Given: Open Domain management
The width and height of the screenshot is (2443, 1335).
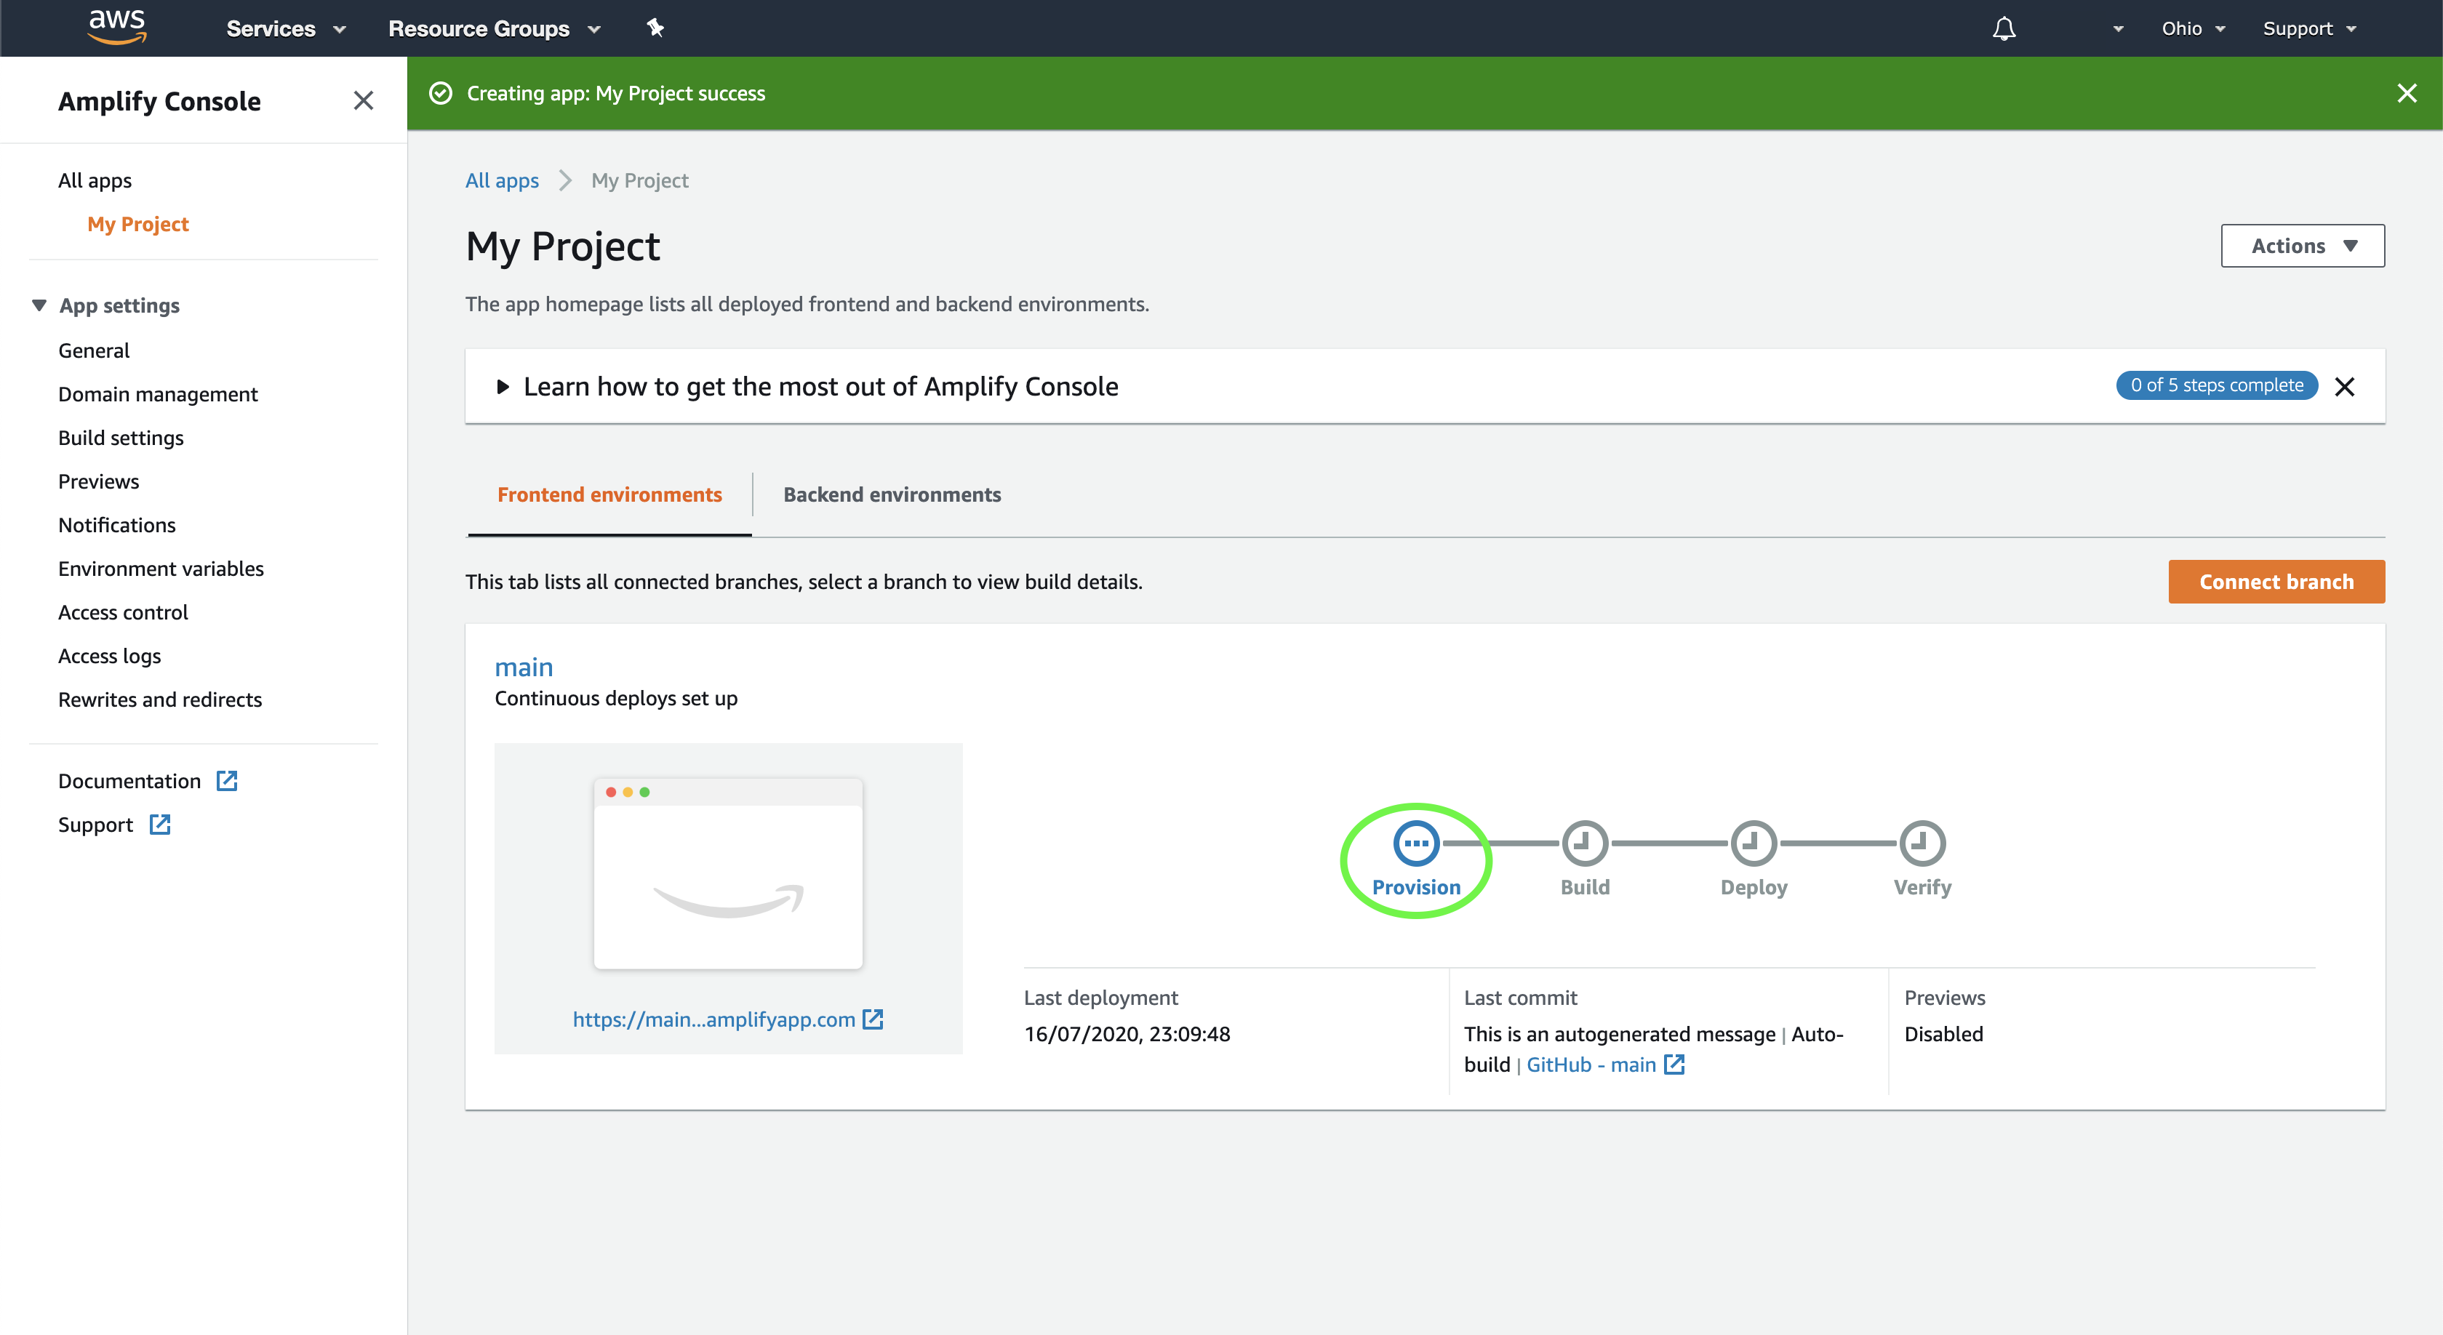Looking at the screenshot, I should pos(157,393).
